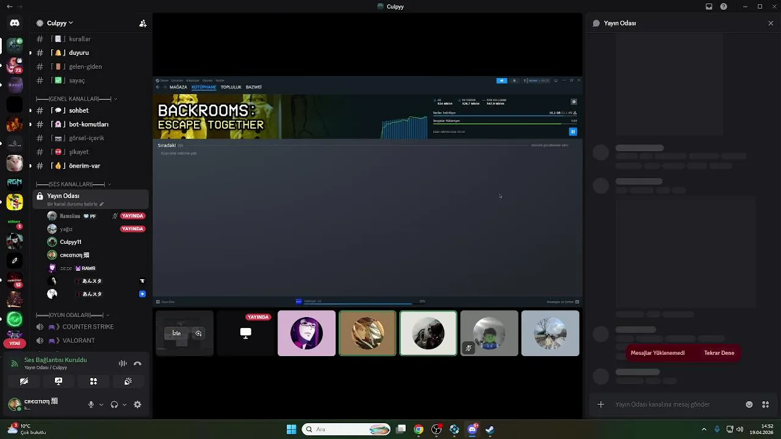
Task: Open Discord direct messages home icon
Action: click(x=15, y=23)
